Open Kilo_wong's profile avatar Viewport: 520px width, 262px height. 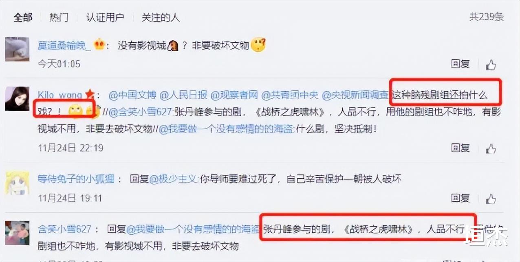click(x=17, y=98)
